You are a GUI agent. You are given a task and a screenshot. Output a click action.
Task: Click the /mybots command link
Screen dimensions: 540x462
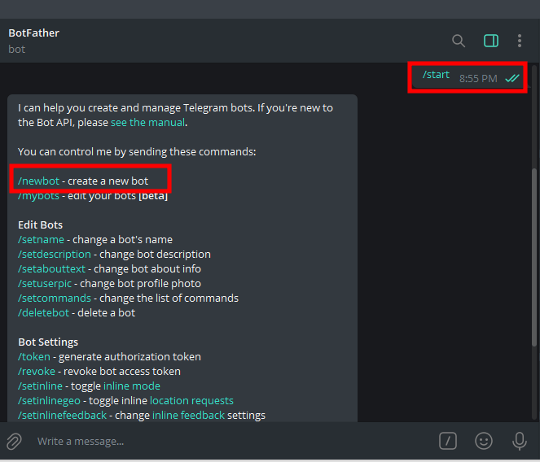pos(38,196)
